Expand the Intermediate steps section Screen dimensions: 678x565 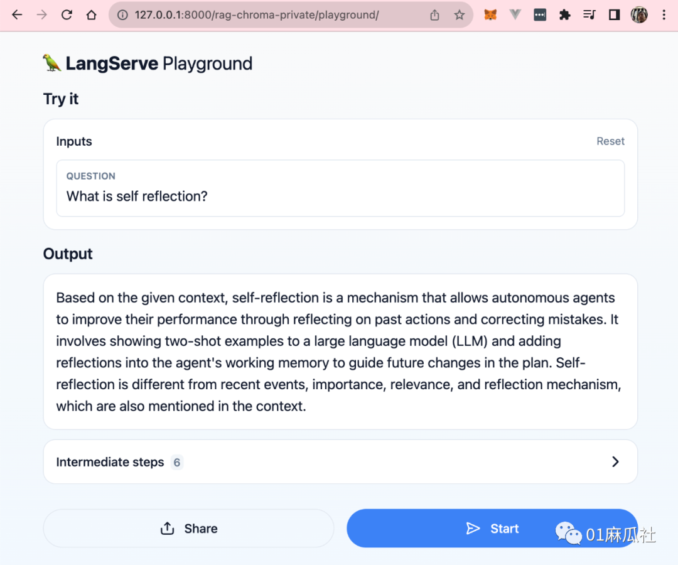tap(340, 461)
